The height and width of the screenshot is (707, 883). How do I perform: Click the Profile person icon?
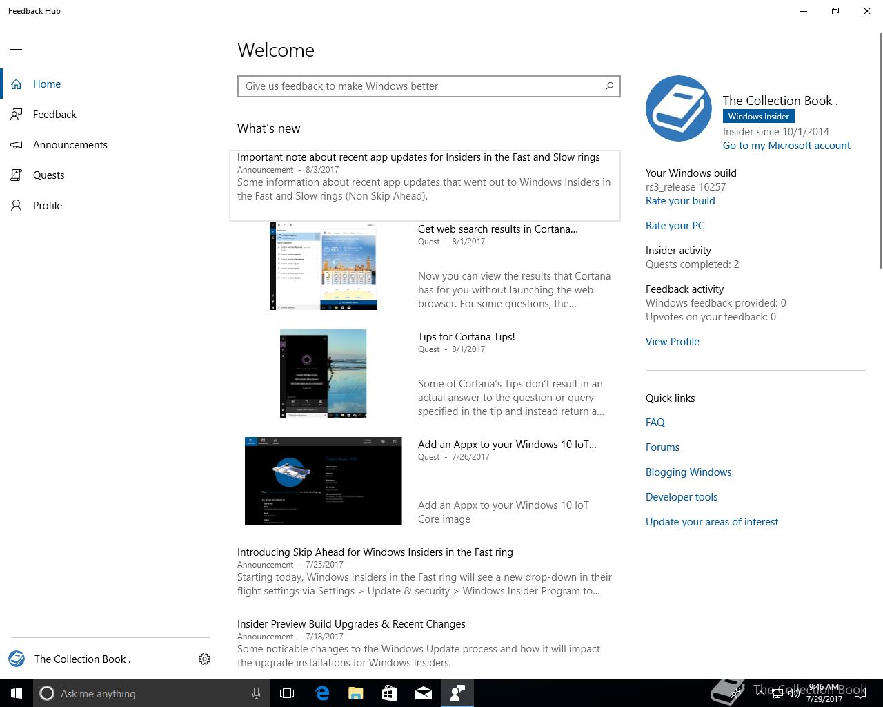tap(17, 206)
